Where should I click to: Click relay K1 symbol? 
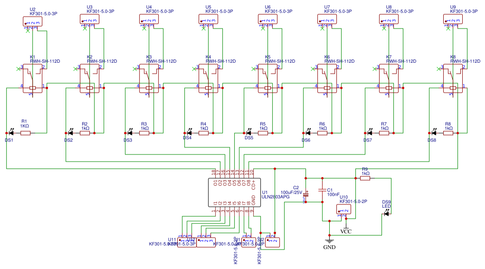point(32,78)
